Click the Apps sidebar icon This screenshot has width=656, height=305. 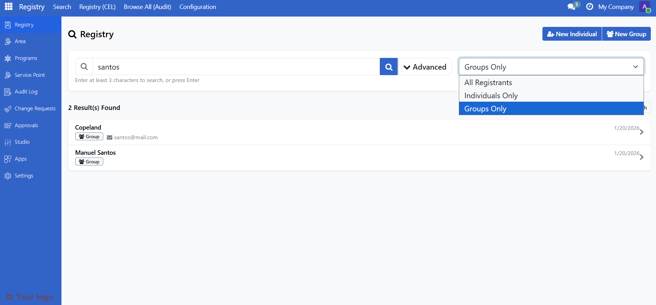[x=8, y=159]
